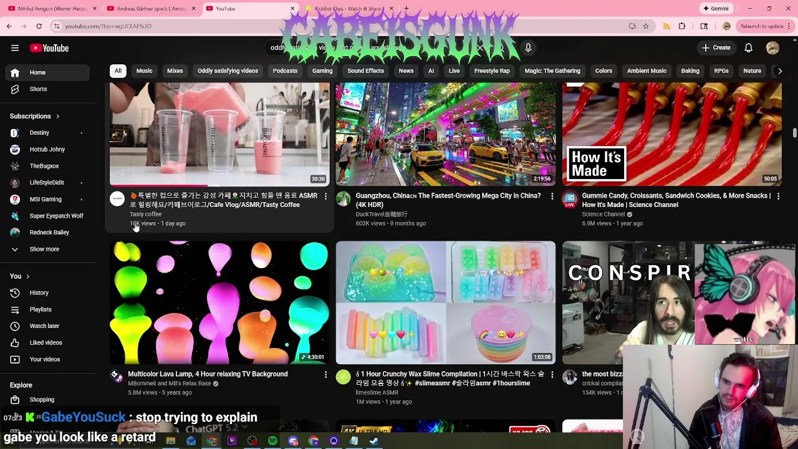Open more options for Wax Slime video
This screenshot has width=798, height=449.
click(552, 375)
